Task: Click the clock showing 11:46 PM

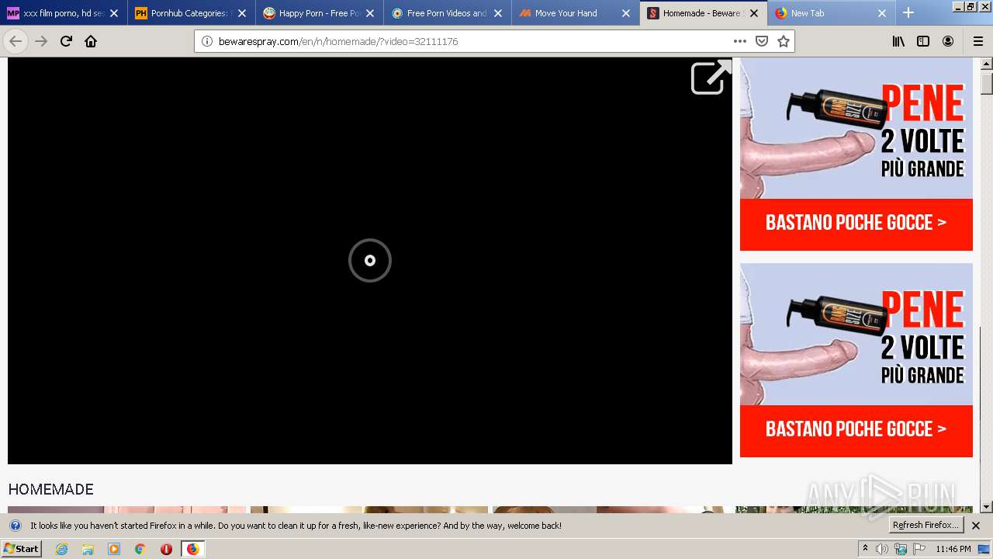Action: pyautogui.click(x=953, y=549)
